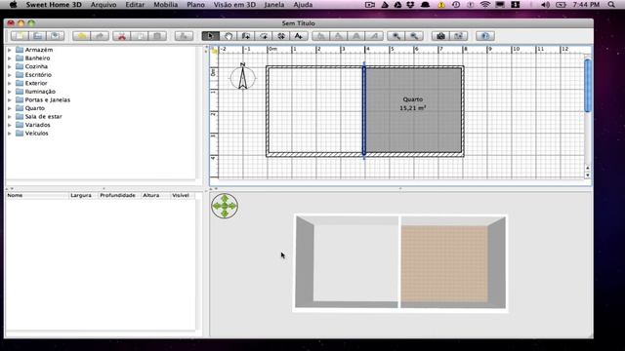
Task: Click the plan scrollbar down arrow
Action: click(588, 175)
